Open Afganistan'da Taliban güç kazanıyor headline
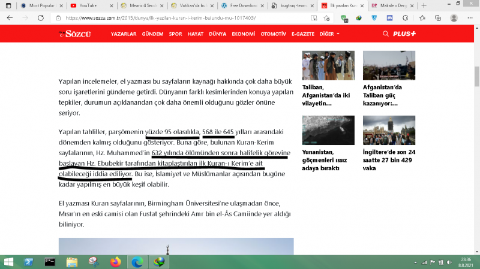This screenshot has width=480, height=269. point(382,95)
